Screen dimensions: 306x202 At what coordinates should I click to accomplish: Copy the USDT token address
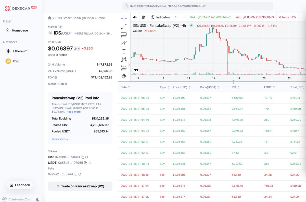pyautogui.click(x=86, y=163)
